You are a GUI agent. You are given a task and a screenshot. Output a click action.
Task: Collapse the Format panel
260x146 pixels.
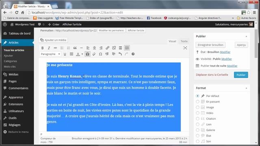coord(246,88)
